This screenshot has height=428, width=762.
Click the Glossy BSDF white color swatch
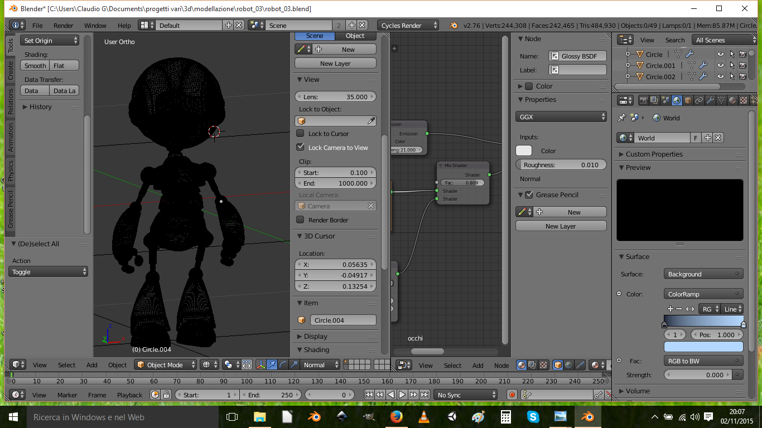(524, 151)
